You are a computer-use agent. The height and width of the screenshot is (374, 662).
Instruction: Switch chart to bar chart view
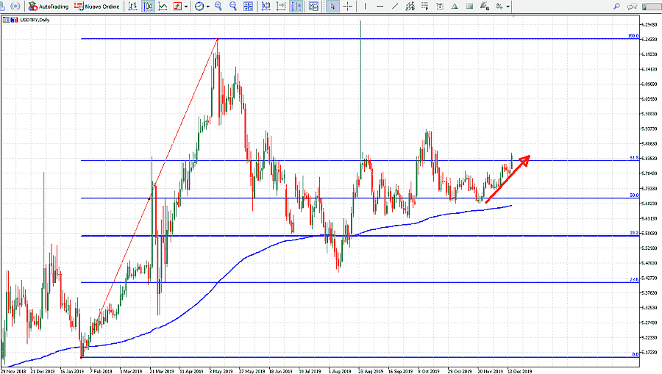coord(132,7)
